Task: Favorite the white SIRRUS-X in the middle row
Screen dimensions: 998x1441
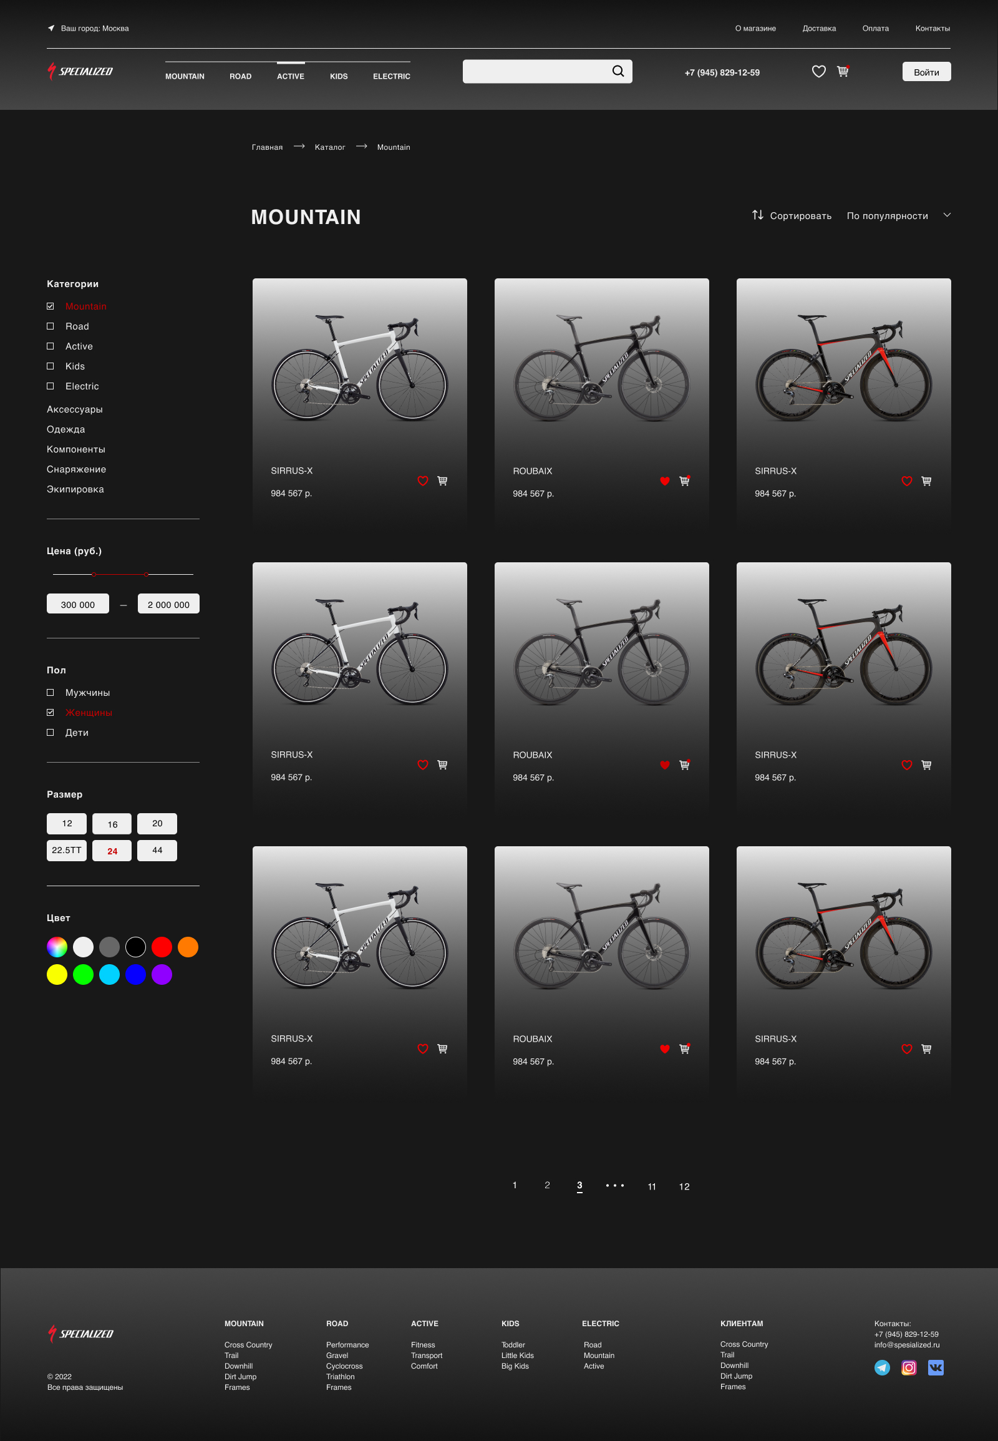Action: [423, 764]
